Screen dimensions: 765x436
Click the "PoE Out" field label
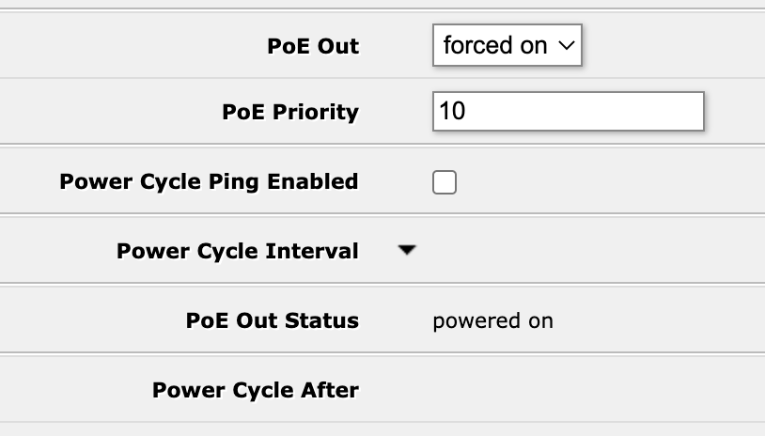[313, 47]
